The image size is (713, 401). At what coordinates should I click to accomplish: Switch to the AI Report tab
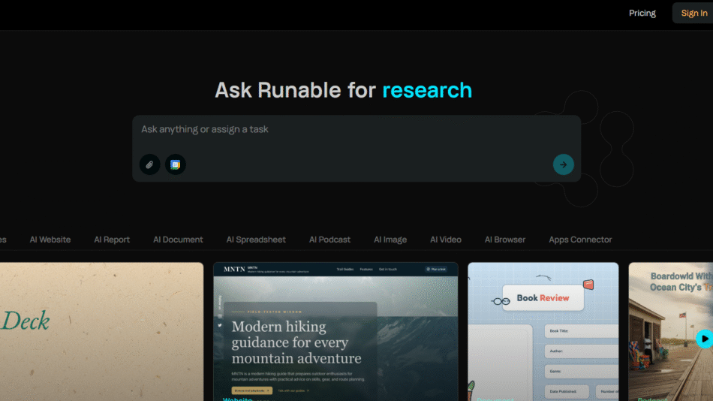(x=112, y=240)
